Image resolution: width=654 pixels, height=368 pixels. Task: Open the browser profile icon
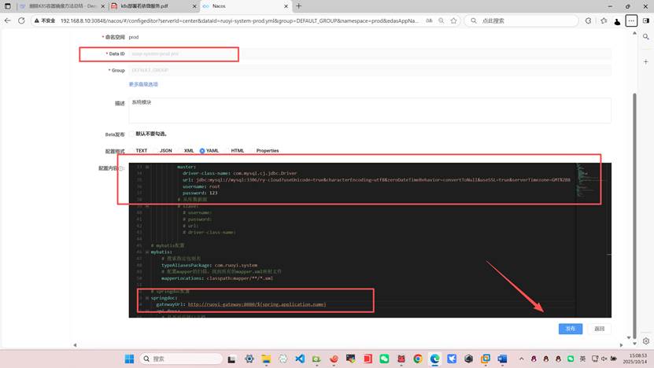[617, 21]
